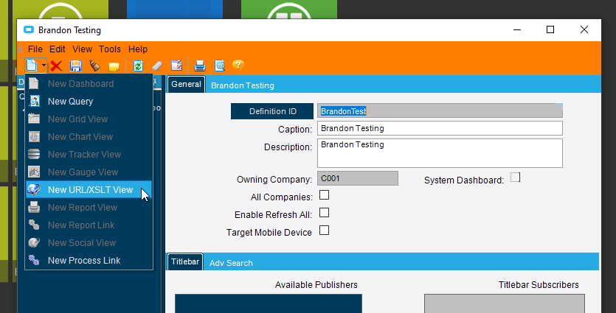Choose New URL/XSLT View menu entry
The width and height of the screenshot is (616, 313).
coord(89,189)
